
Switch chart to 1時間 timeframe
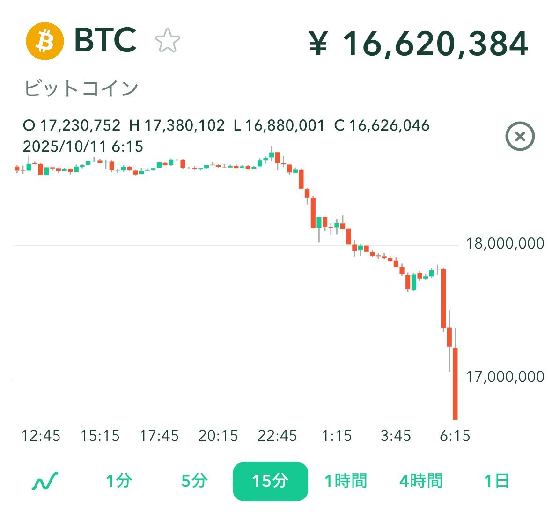click(346, 481)
